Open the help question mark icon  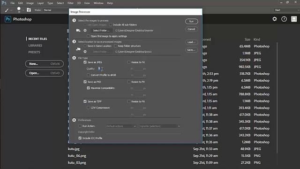tap(284, 19)
